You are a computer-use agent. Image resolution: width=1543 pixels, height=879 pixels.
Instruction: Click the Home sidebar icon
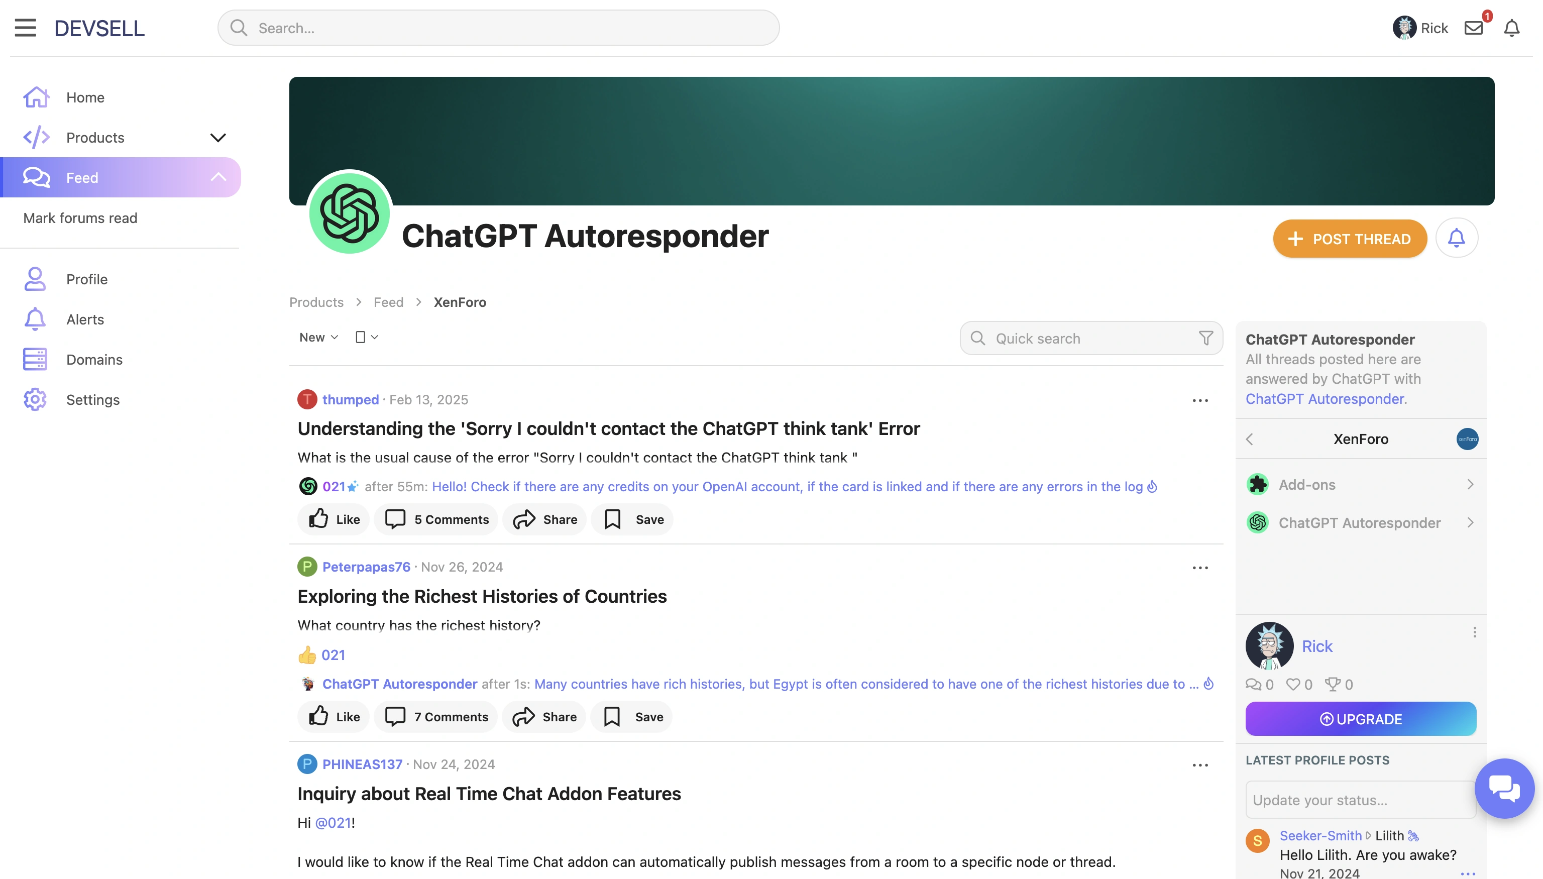coord(35,96)
